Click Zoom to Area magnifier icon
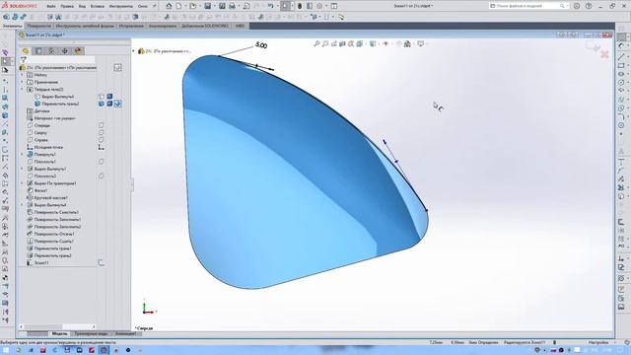 click(x=325, y=43)
